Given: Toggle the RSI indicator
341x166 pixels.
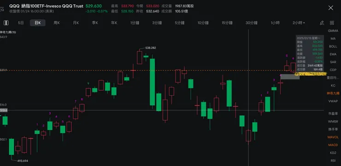Looking at the screenshot, I should tap(333, 160).
